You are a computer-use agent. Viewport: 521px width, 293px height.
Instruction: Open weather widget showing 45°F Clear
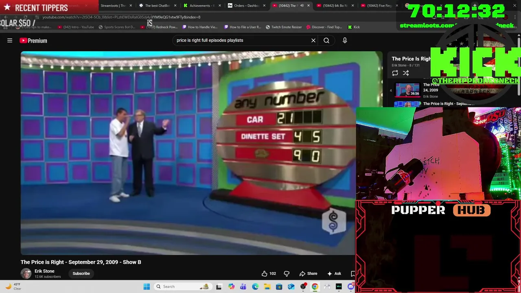(x=13, y=286)
